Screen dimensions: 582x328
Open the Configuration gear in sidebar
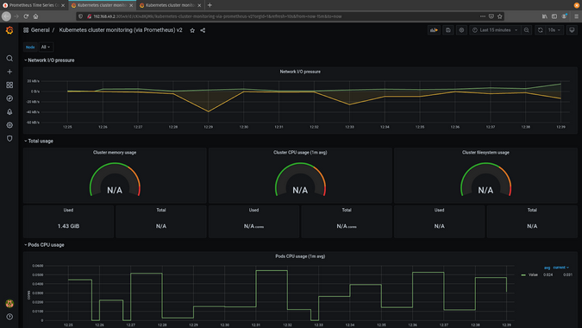[x=9, y=125]
